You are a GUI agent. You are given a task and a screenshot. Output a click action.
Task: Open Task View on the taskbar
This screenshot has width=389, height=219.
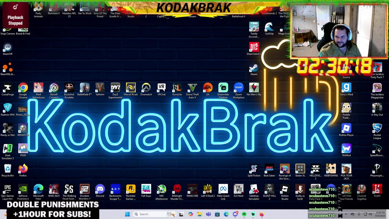pos(181,214)
